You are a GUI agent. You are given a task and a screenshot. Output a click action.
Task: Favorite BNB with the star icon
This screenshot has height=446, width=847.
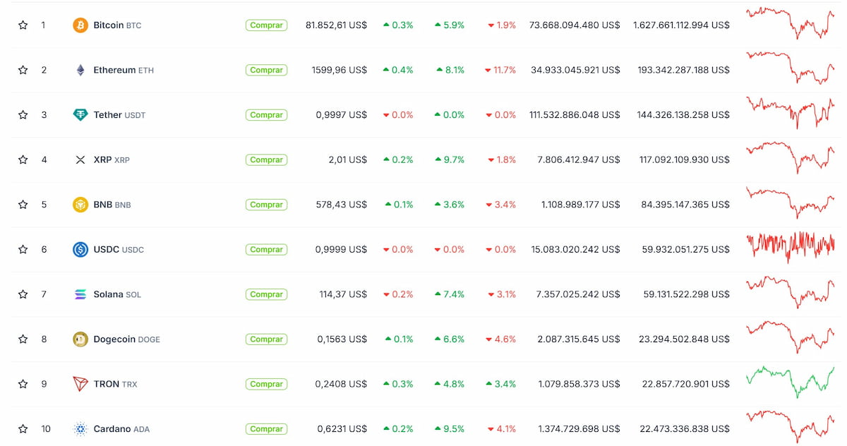[23, 205]
